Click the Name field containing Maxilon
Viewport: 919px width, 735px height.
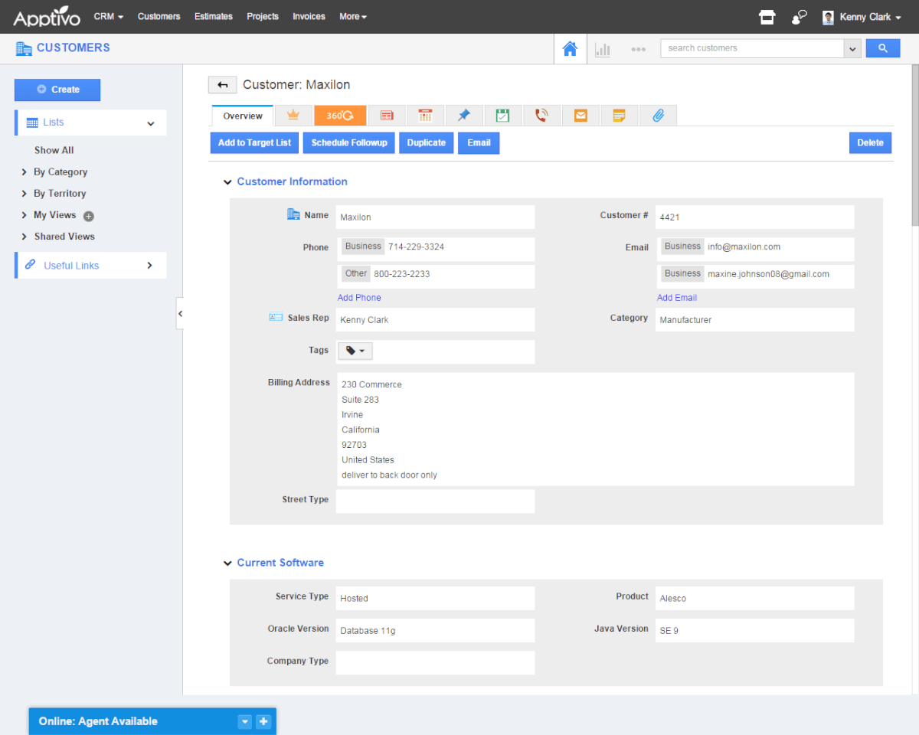(x=435, y=217)
